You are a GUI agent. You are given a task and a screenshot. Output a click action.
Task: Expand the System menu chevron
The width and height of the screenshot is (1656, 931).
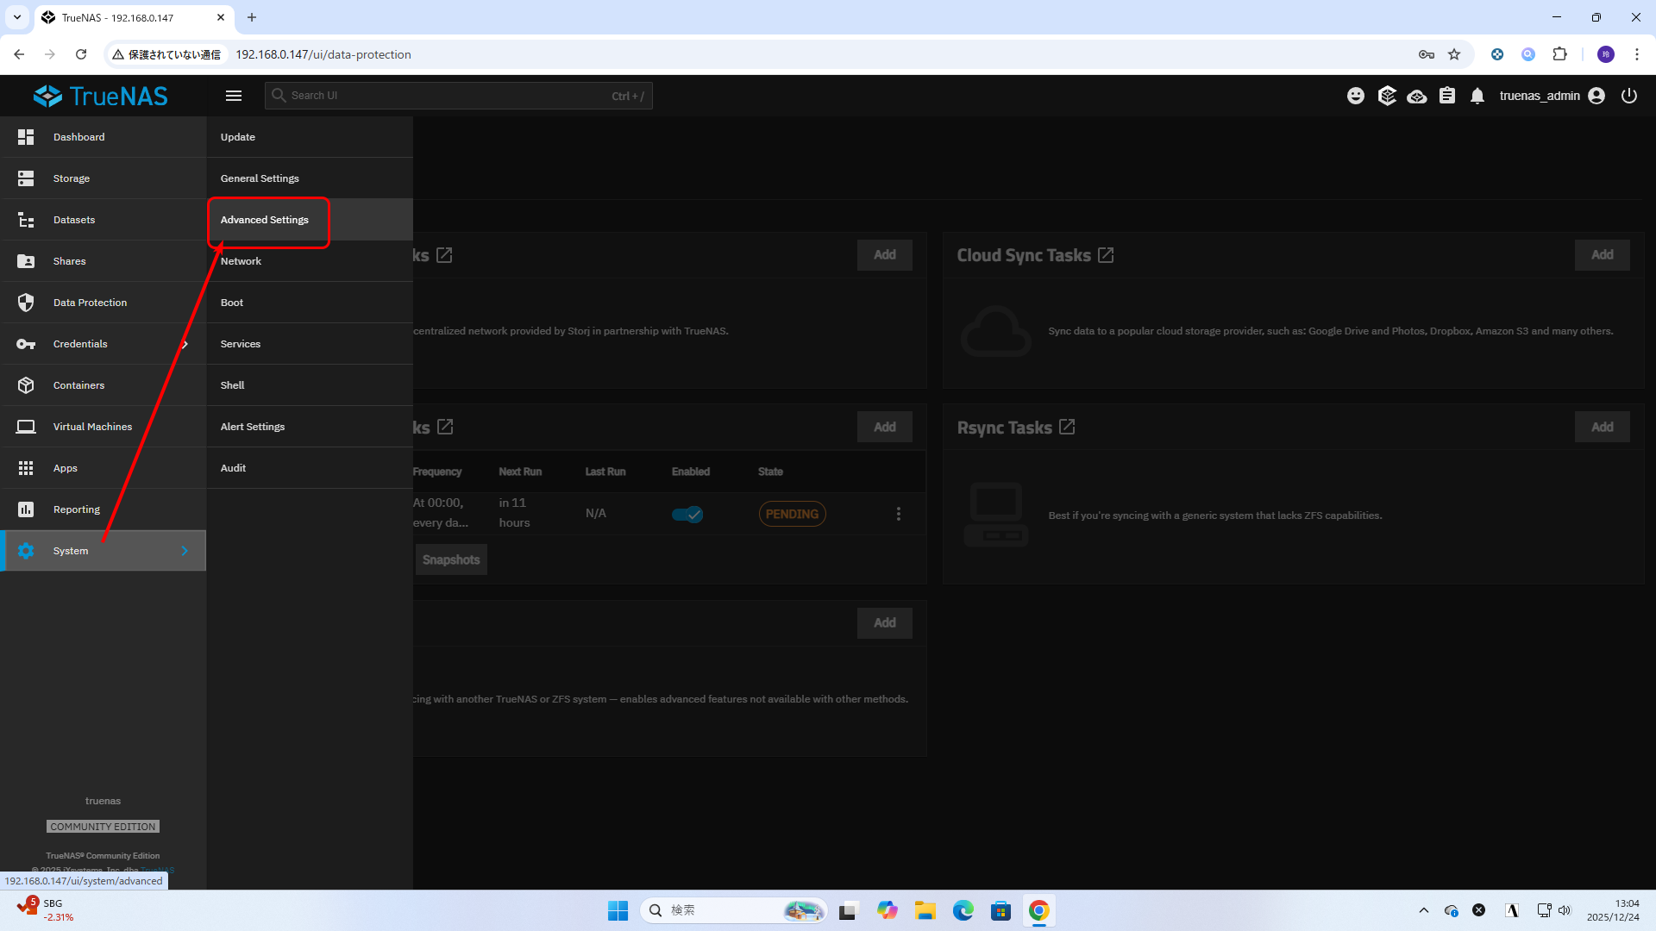coord(185,551)
